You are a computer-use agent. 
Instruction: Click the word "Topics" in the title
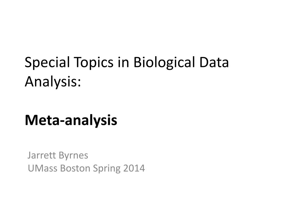click(94, 63)
